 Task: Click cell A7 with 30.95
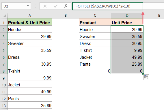point(30,64)
